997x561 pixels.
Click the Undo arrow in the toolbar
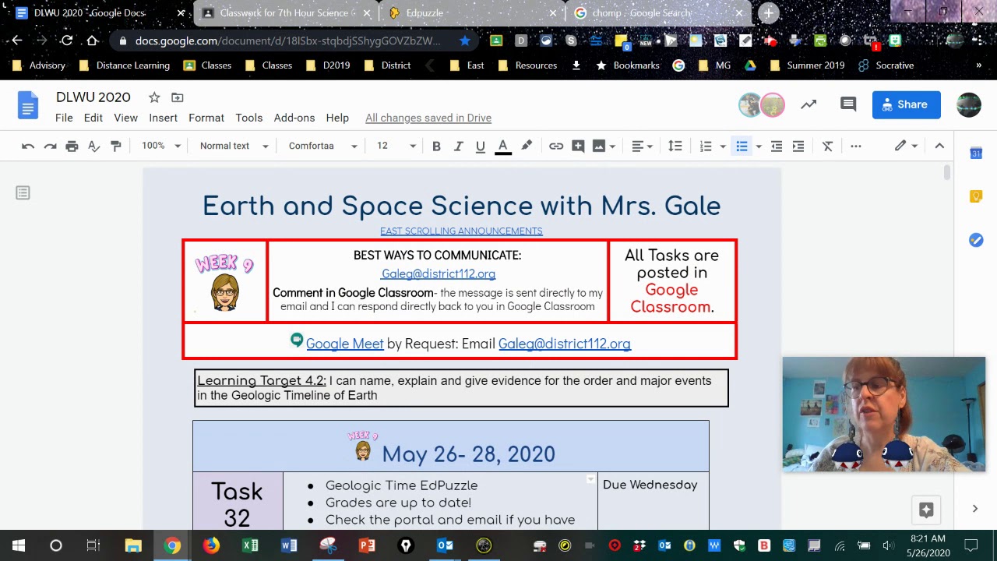[x=28, y=146]
